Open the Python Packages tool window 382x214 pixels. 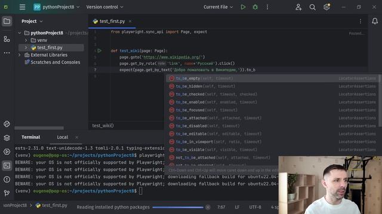point(7,124)
